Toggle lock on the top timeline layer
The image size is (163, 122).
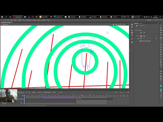(x=24, y=98)
